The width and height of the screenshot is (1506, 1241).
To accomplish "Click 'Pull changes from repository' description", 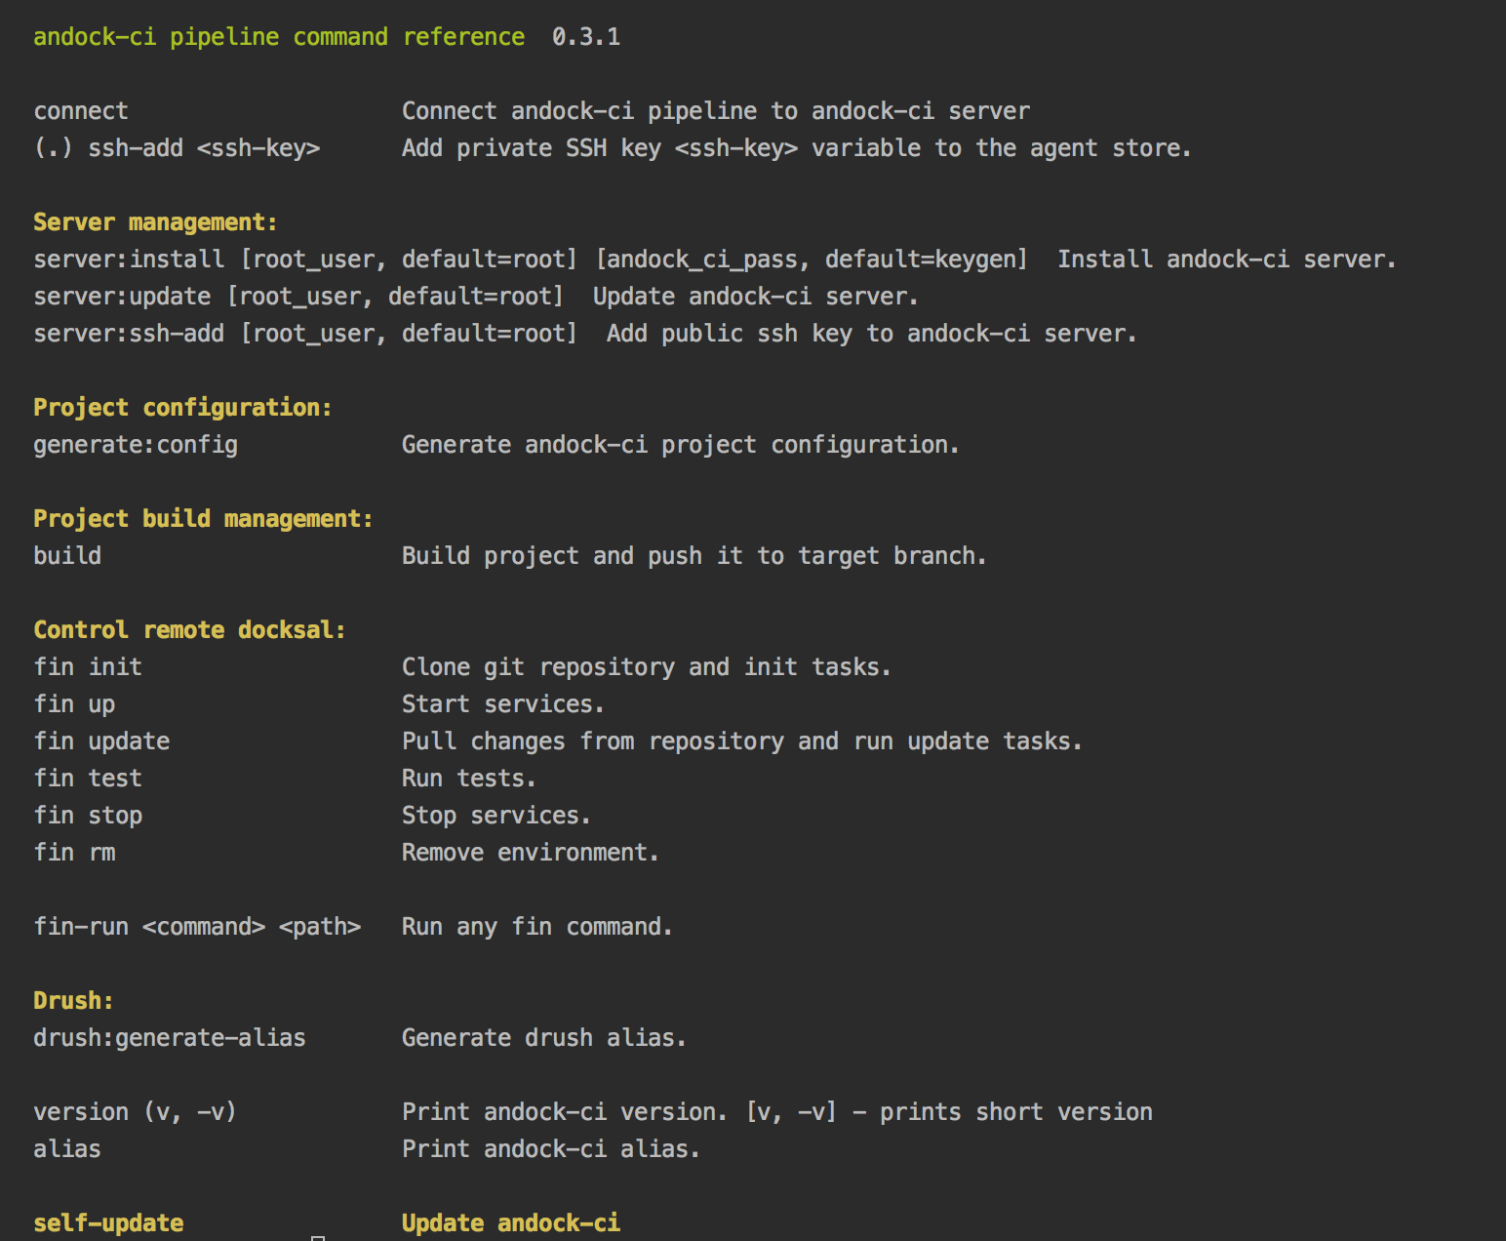I will click(742, 741).
